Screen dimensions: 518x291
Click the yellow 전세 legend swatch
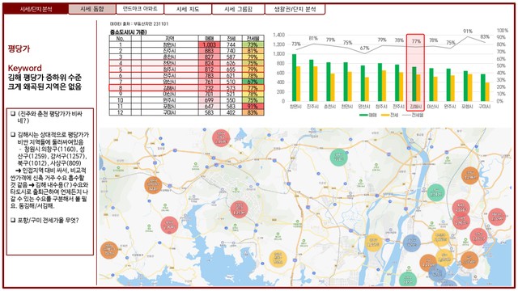385,115
